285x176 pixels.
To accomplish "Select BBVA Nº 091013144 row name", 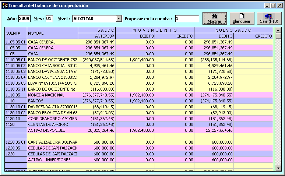I will [53, 83].
